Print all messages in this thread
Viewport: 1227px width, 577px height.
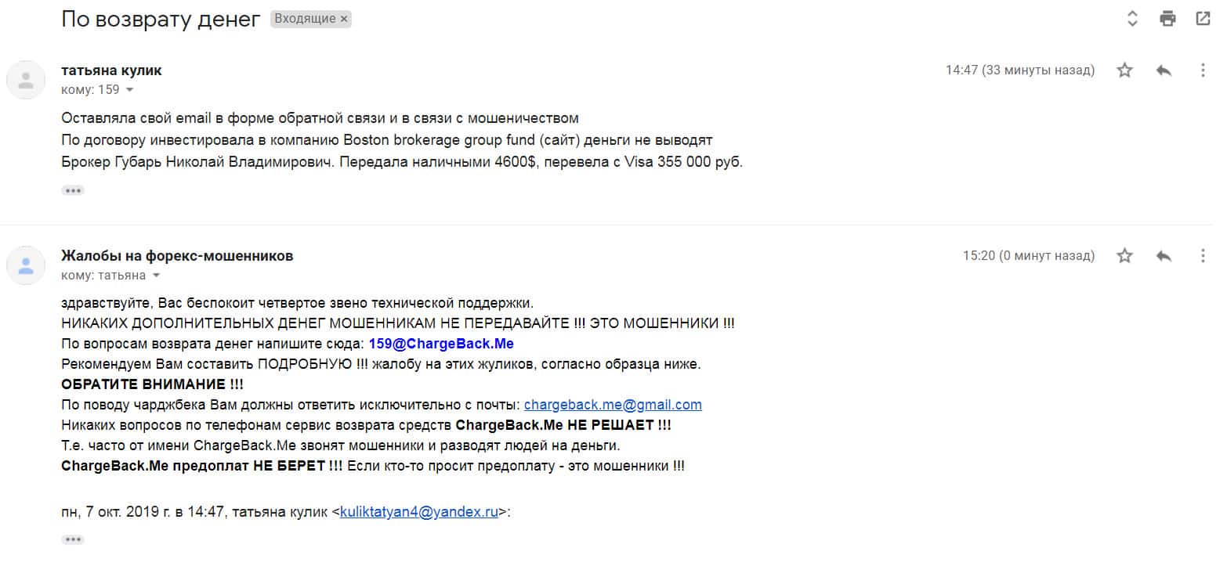tap(1167, 19)
